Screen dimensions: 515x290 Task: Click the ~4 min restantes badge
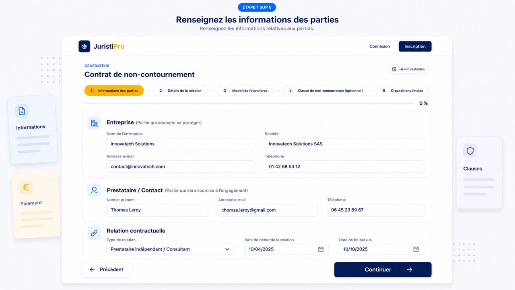(x=408, y=69)
